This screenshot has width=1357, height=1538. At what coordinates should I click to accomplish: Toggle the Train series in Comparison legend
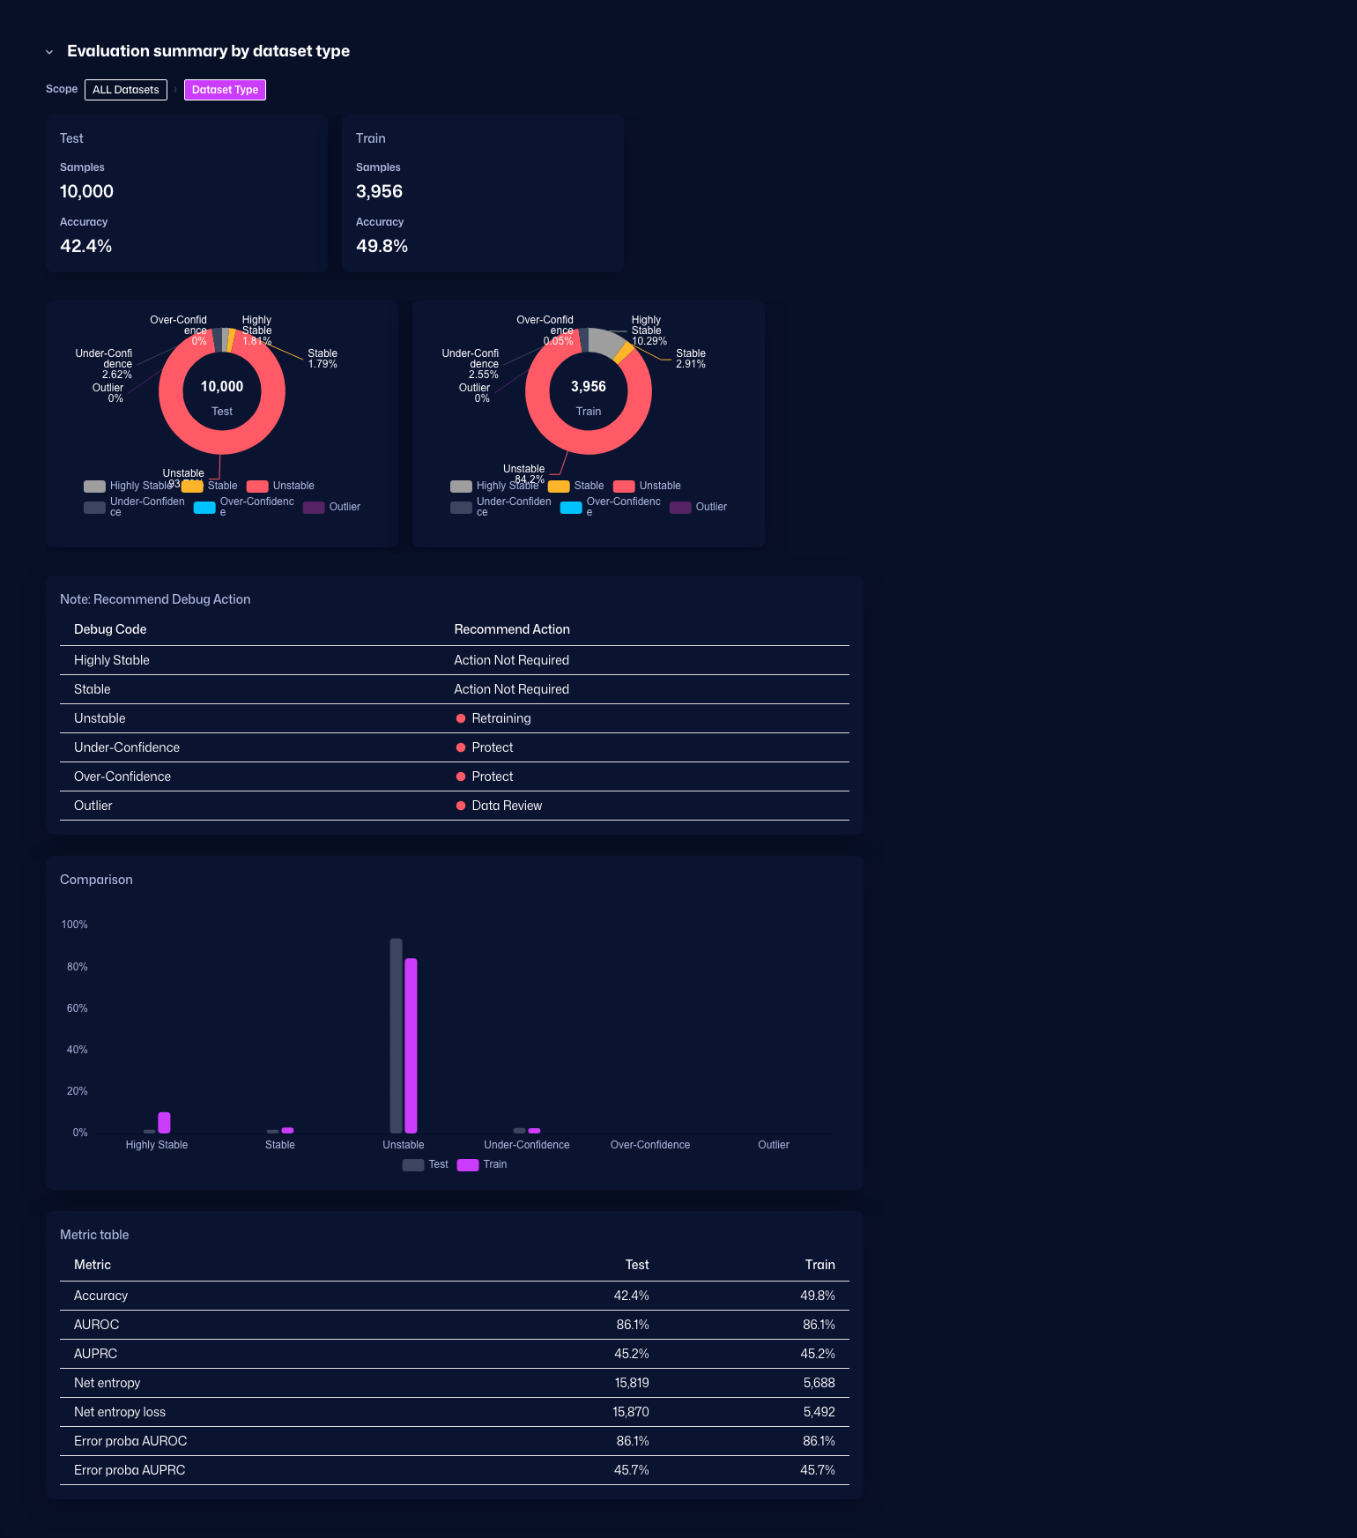[468, 1165]
